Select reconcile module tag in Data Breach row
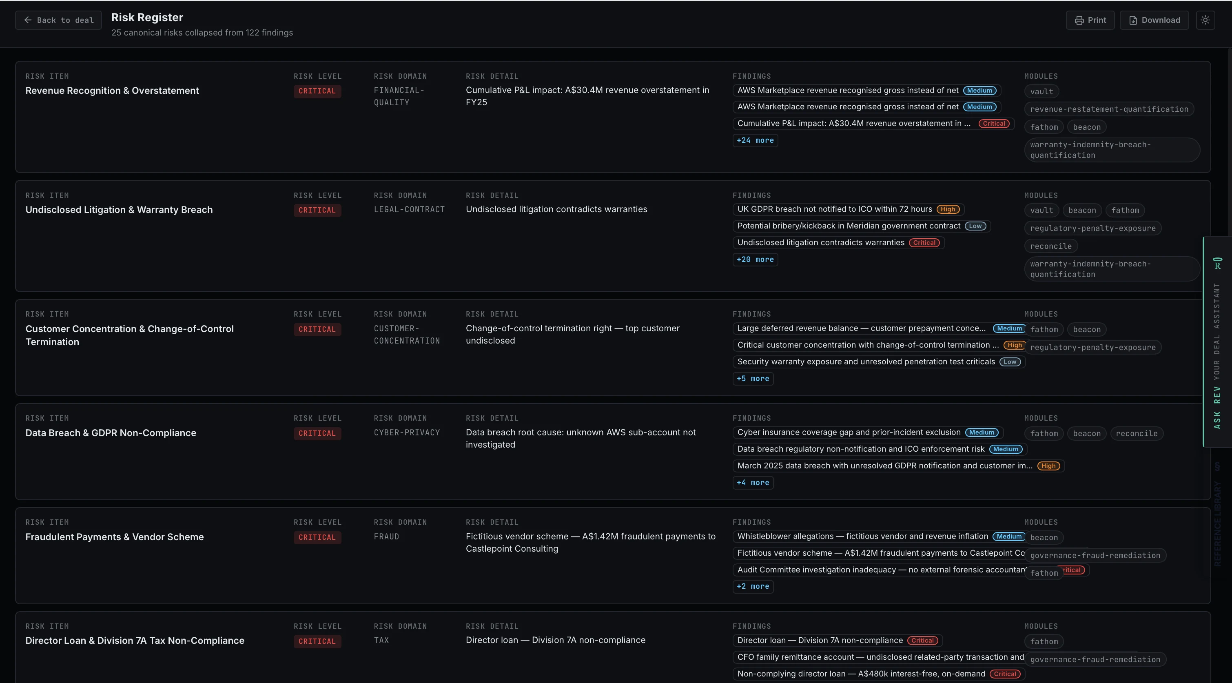1232x683 pixels. [1137, 434]
